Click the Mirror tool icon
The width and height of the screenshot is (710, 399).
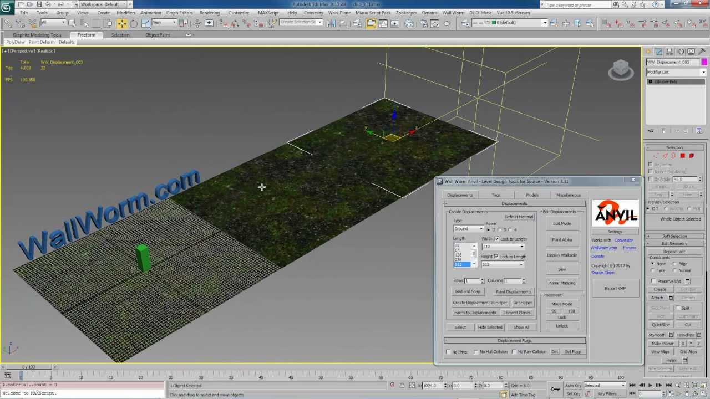pyautogui.click(x=331, y=23)
